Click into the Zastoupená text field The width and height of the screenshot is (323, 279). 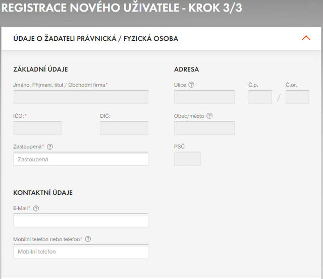pos(81,159)
